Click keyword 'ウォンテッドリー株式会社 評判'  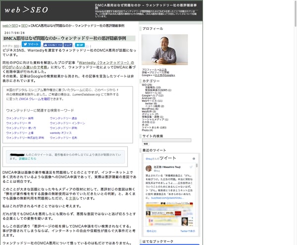pos(25,138)
